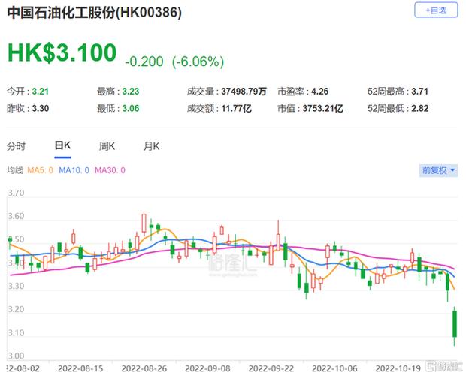
Task: Click the HK$3.100 current price
Action: [62, 52]
